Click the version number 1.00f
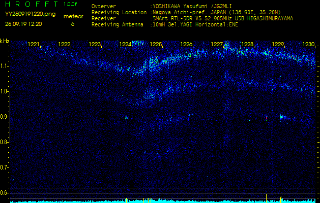Screen dimensions: 320x203 click(71, 4)
